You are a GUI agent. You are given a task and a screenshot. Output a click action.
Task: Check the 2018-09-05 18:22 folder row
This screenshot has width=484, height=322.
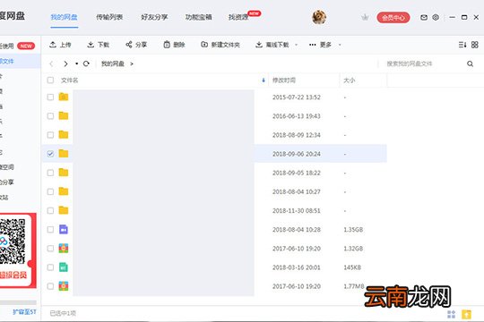click(x=50, y=173)
